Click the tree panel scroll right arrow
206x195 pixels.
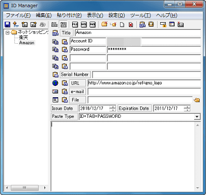coord(45,188)
